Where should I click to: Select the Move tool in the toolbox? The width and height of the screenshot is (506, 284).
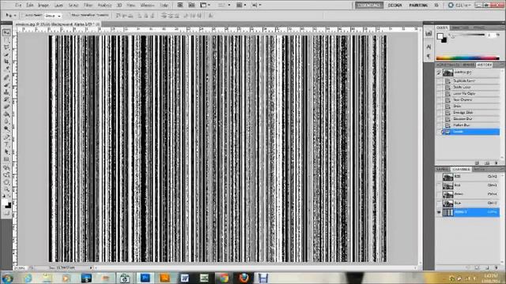[x=6, y=32]
